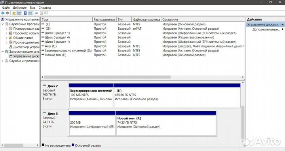Open the Вид menu
Image resolution: width=285 pixels, height=151 pixels.
pyautogui.click(x=32, y=8)
